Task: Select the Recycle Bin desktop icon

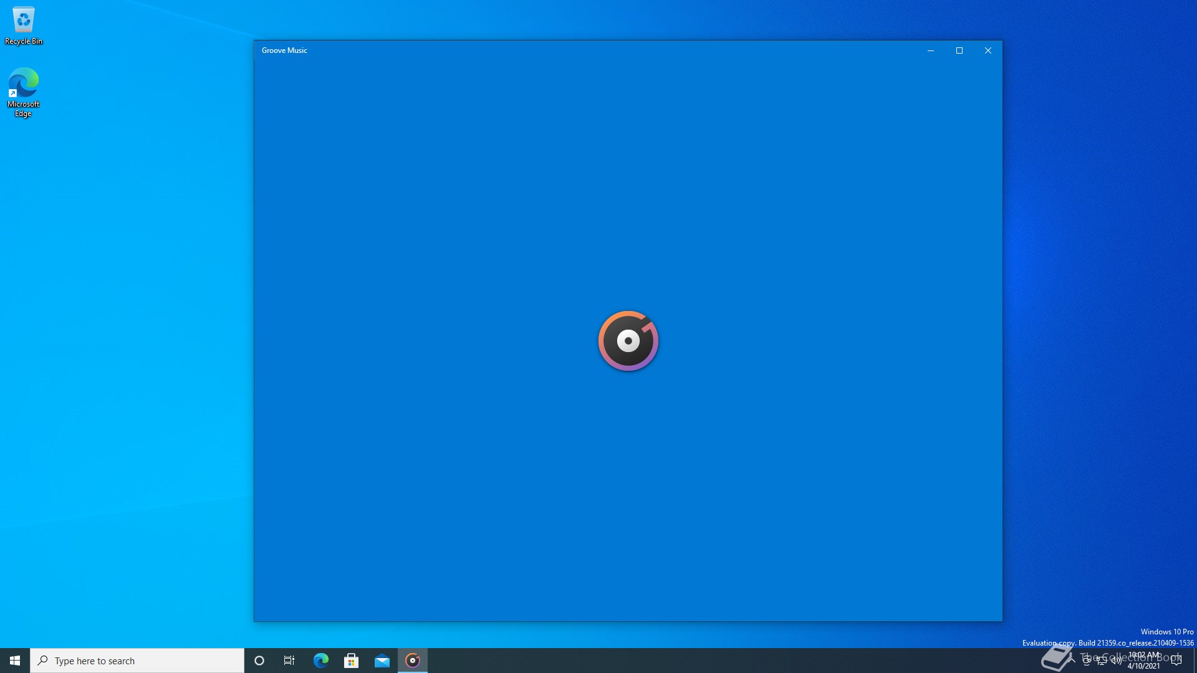Action: [24, 26]
